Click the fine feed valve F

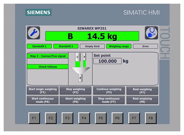[84, 57]
